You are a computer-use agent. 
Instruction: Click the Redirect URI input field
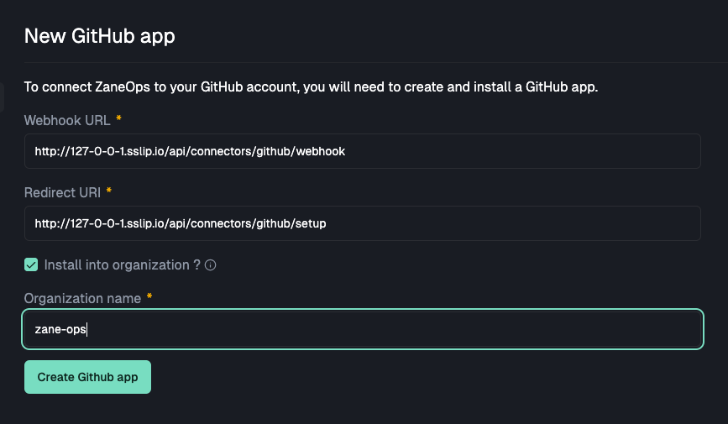coord(362,223)
